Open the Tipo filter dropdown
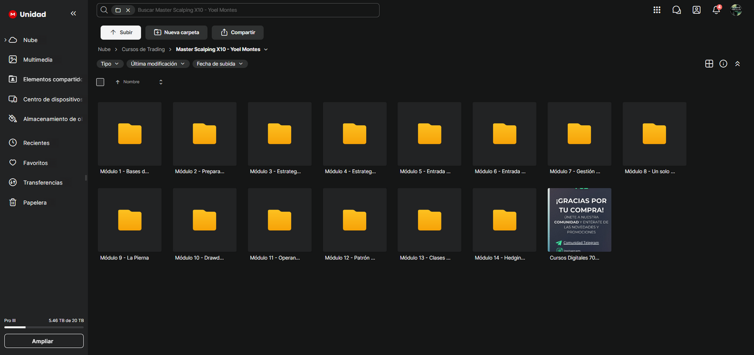This screenshot has width=754, height=355. point(110,64)
